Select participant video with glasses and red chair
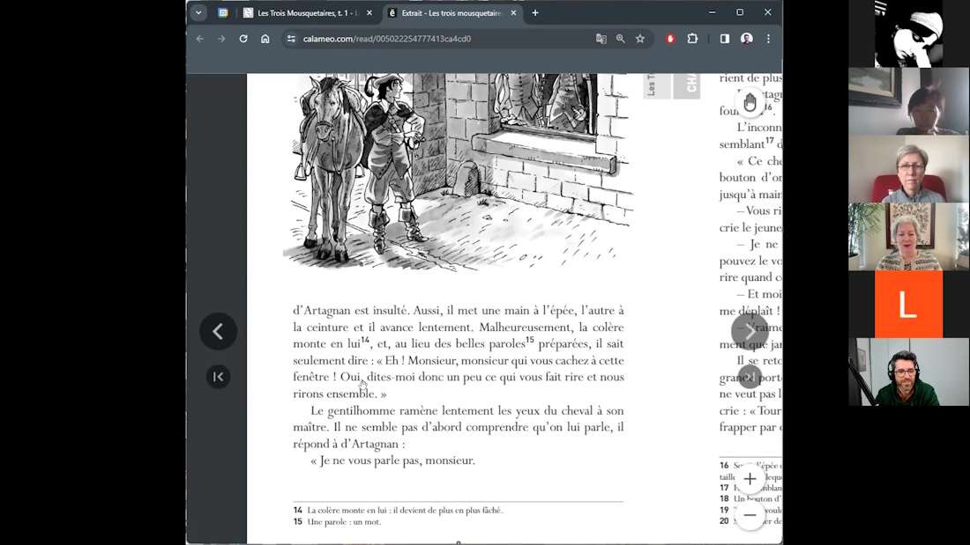This screenshot has width=970, height=545. 908,169
